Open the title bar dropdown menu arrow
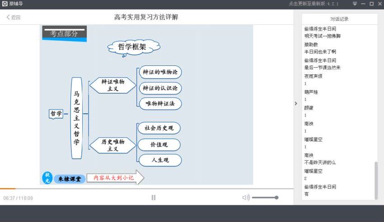This screenshot has width=384, height=222. click(355, 4)
